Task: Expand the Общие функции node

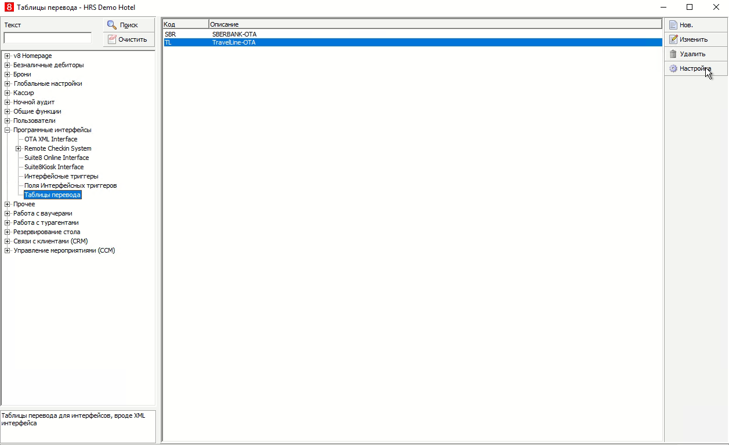Action: 8,111
